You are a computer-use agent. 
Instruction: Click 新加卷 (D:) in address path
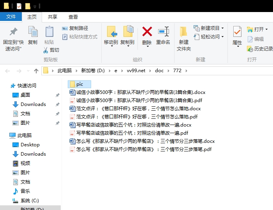pyautogui.click(x=93, y=71)
